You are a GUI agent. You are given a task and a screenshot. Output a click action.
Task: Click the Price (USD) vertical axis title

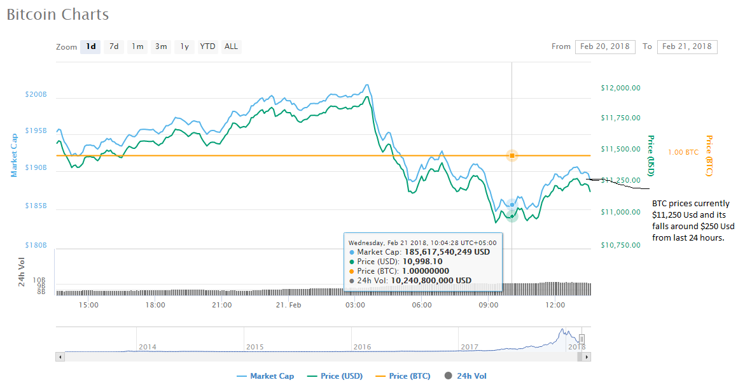pos(651,156)
